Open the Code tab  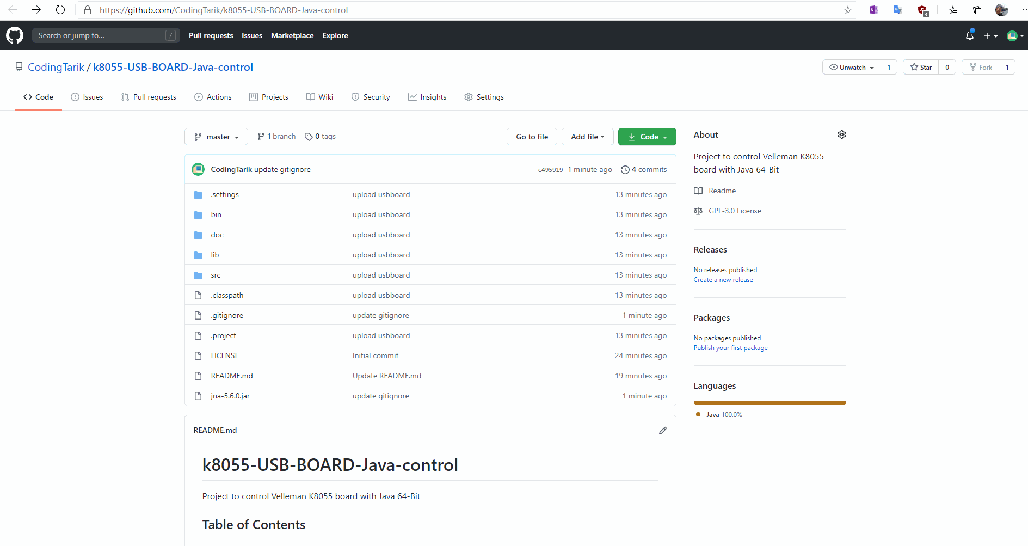[x=38, y=97]
